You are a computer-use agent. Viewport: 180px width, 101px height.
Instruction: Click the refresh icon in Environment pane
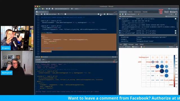pos(176,14)
